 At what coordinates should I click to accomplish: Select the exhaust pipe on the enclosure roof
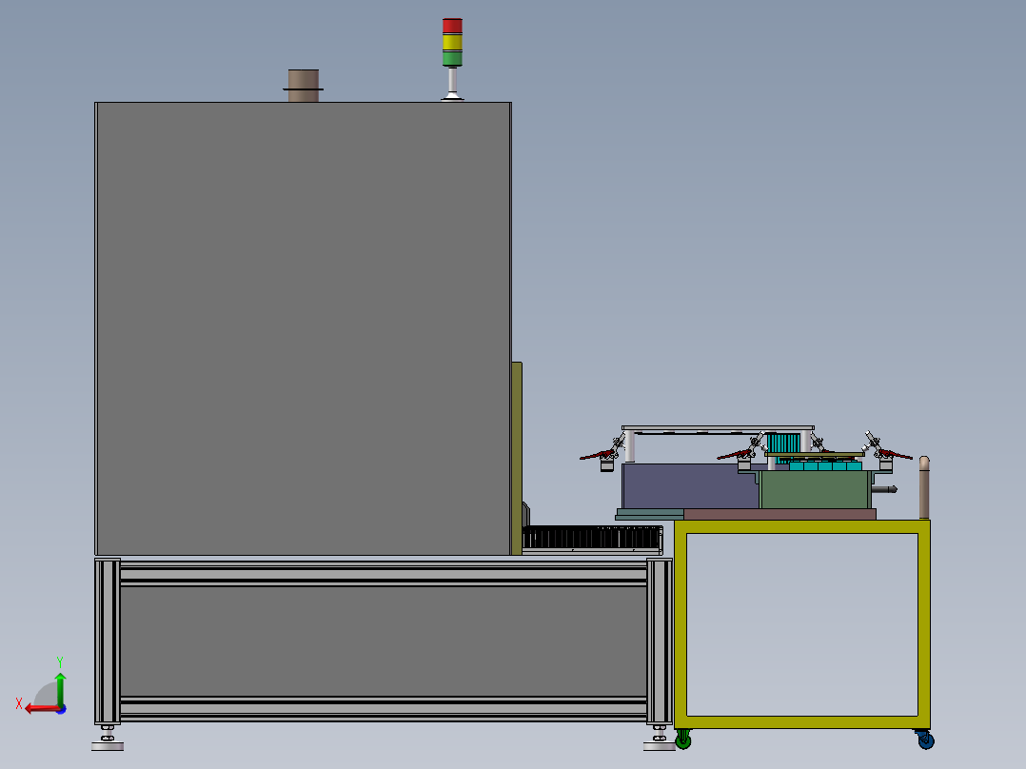[304, 86]
